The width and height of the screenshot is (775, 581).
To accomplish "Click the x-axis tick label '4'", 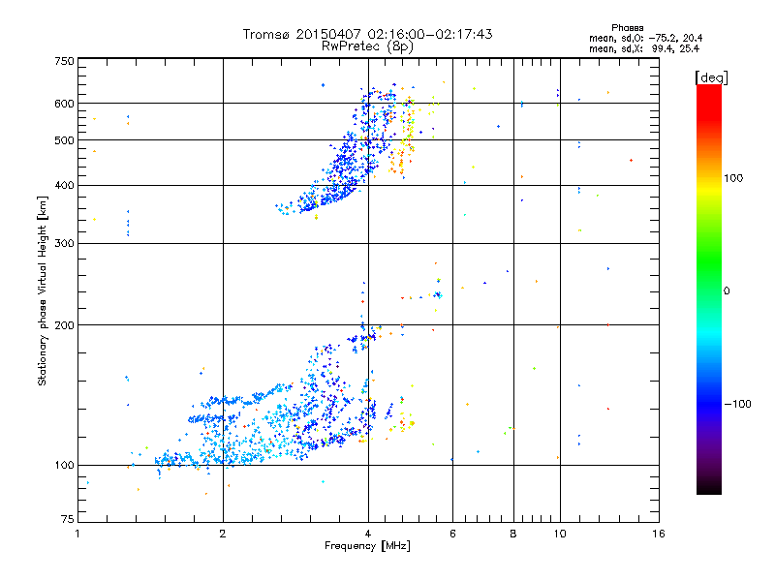I will click(368, 534).
